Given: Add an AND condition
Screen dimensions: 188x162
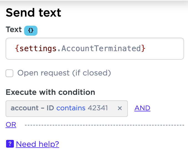Looking at the screenshot, I should [x=142, y=108].
